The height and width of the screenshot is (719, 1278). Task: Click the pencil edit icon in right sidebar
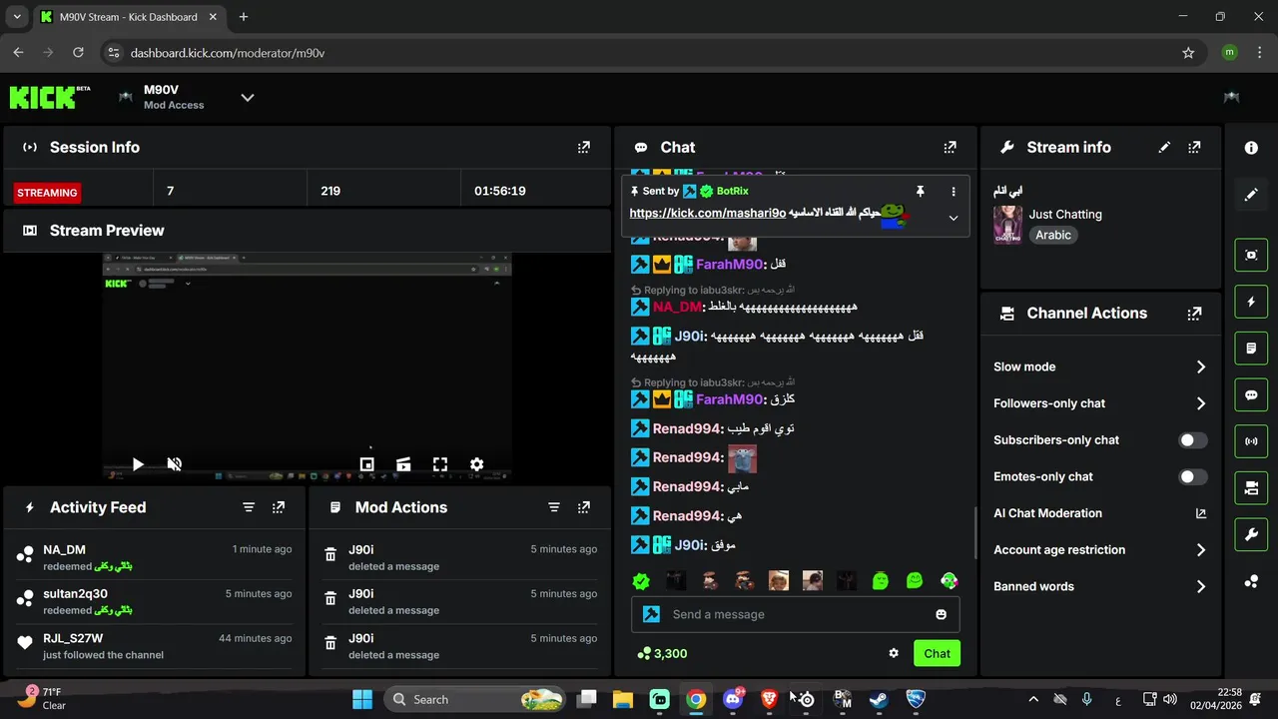tap(1251, 195)
